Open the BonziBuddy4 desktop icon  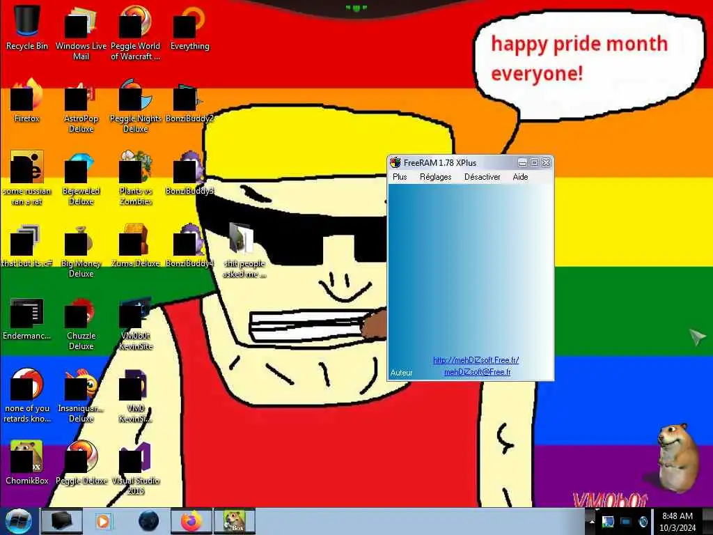[x=189, y=245]
